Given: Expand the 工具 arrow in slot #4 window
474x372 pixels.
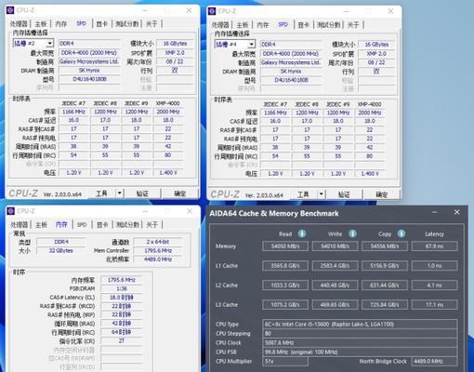Looking at the screenshot, I should (x=322, y=194).
